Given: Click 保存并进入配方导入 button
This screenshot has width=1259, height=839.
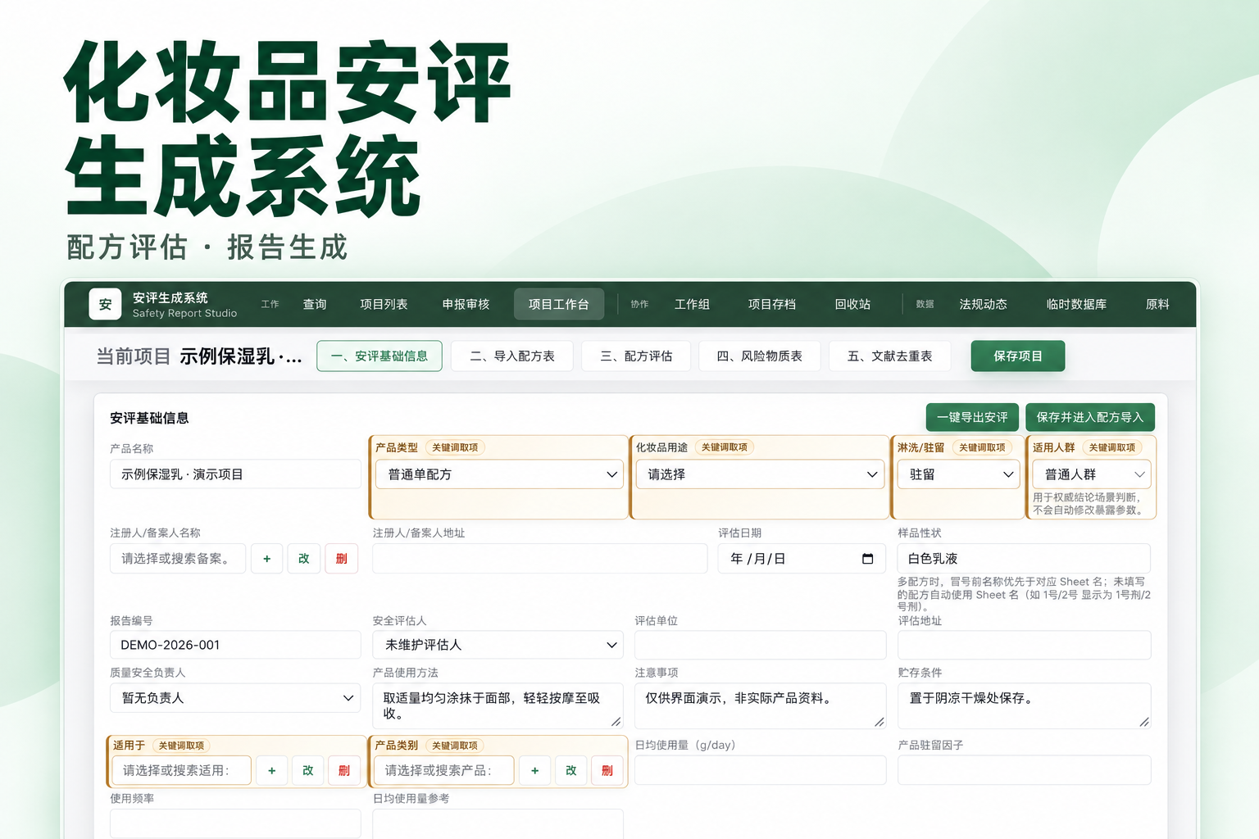Looking at the screenshot, I should [1090, 417].
